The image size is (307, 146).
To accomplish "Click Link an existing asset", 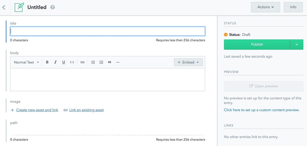I will coord(86,110).
